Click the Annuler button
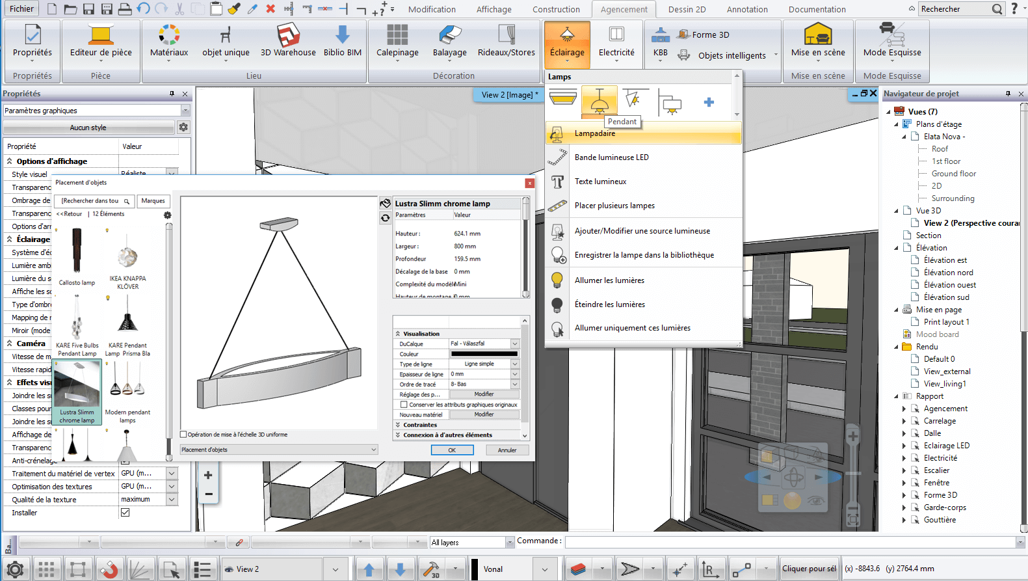 coord(507,450)
